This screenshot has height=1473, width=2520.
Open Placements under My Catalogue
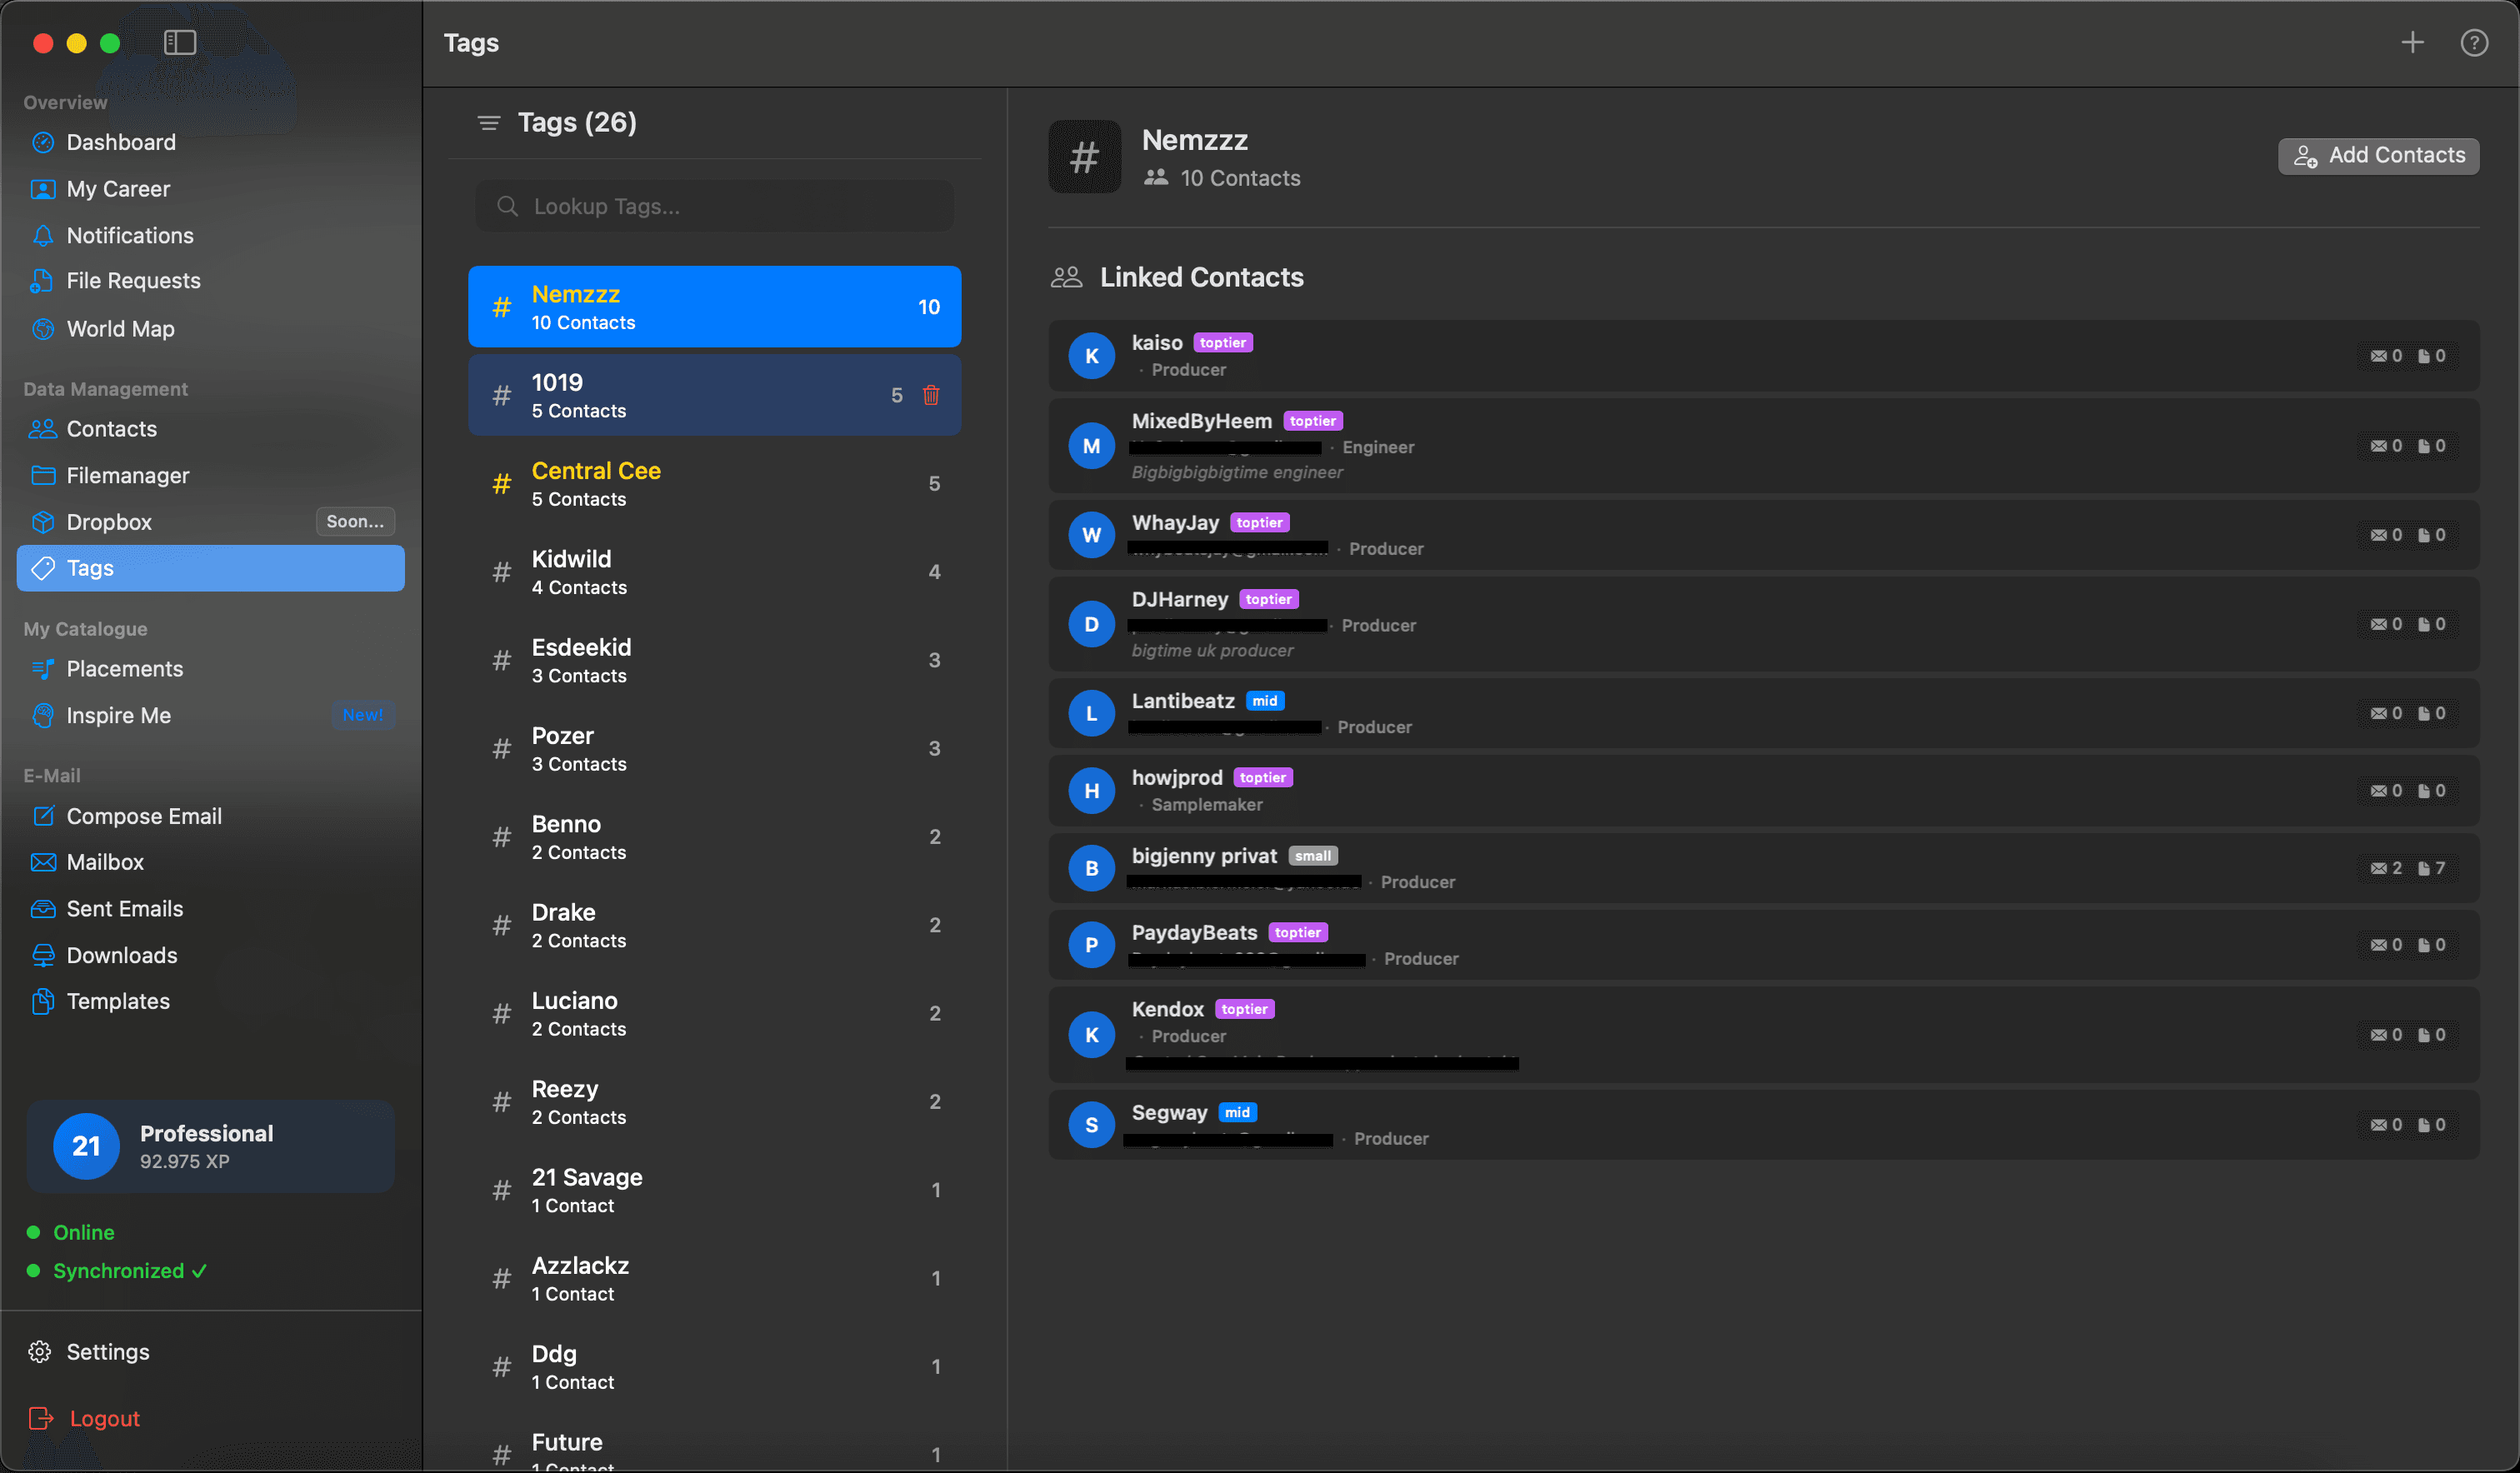[124, 668]
